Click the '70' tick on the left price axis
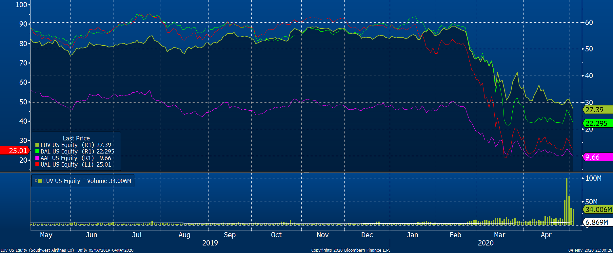 23,63
